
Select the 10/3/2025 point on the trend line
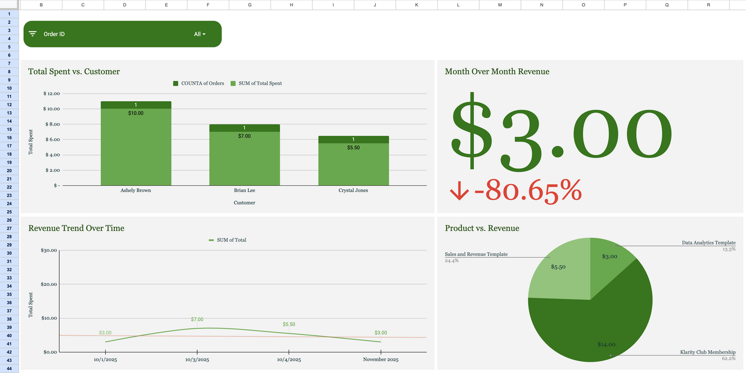point(197,327)
